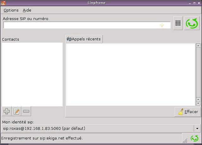Close the Linphone window
202x145 pixels.
point(199,3)
